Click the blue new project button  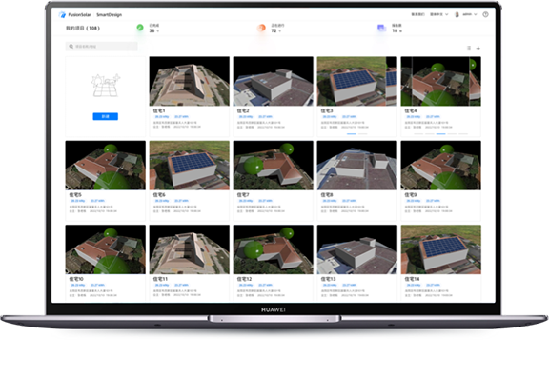(x=106, y=116)
